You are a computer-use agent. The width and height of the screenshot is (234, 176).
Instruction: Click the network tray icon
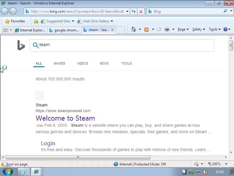[x=198, y=172]
